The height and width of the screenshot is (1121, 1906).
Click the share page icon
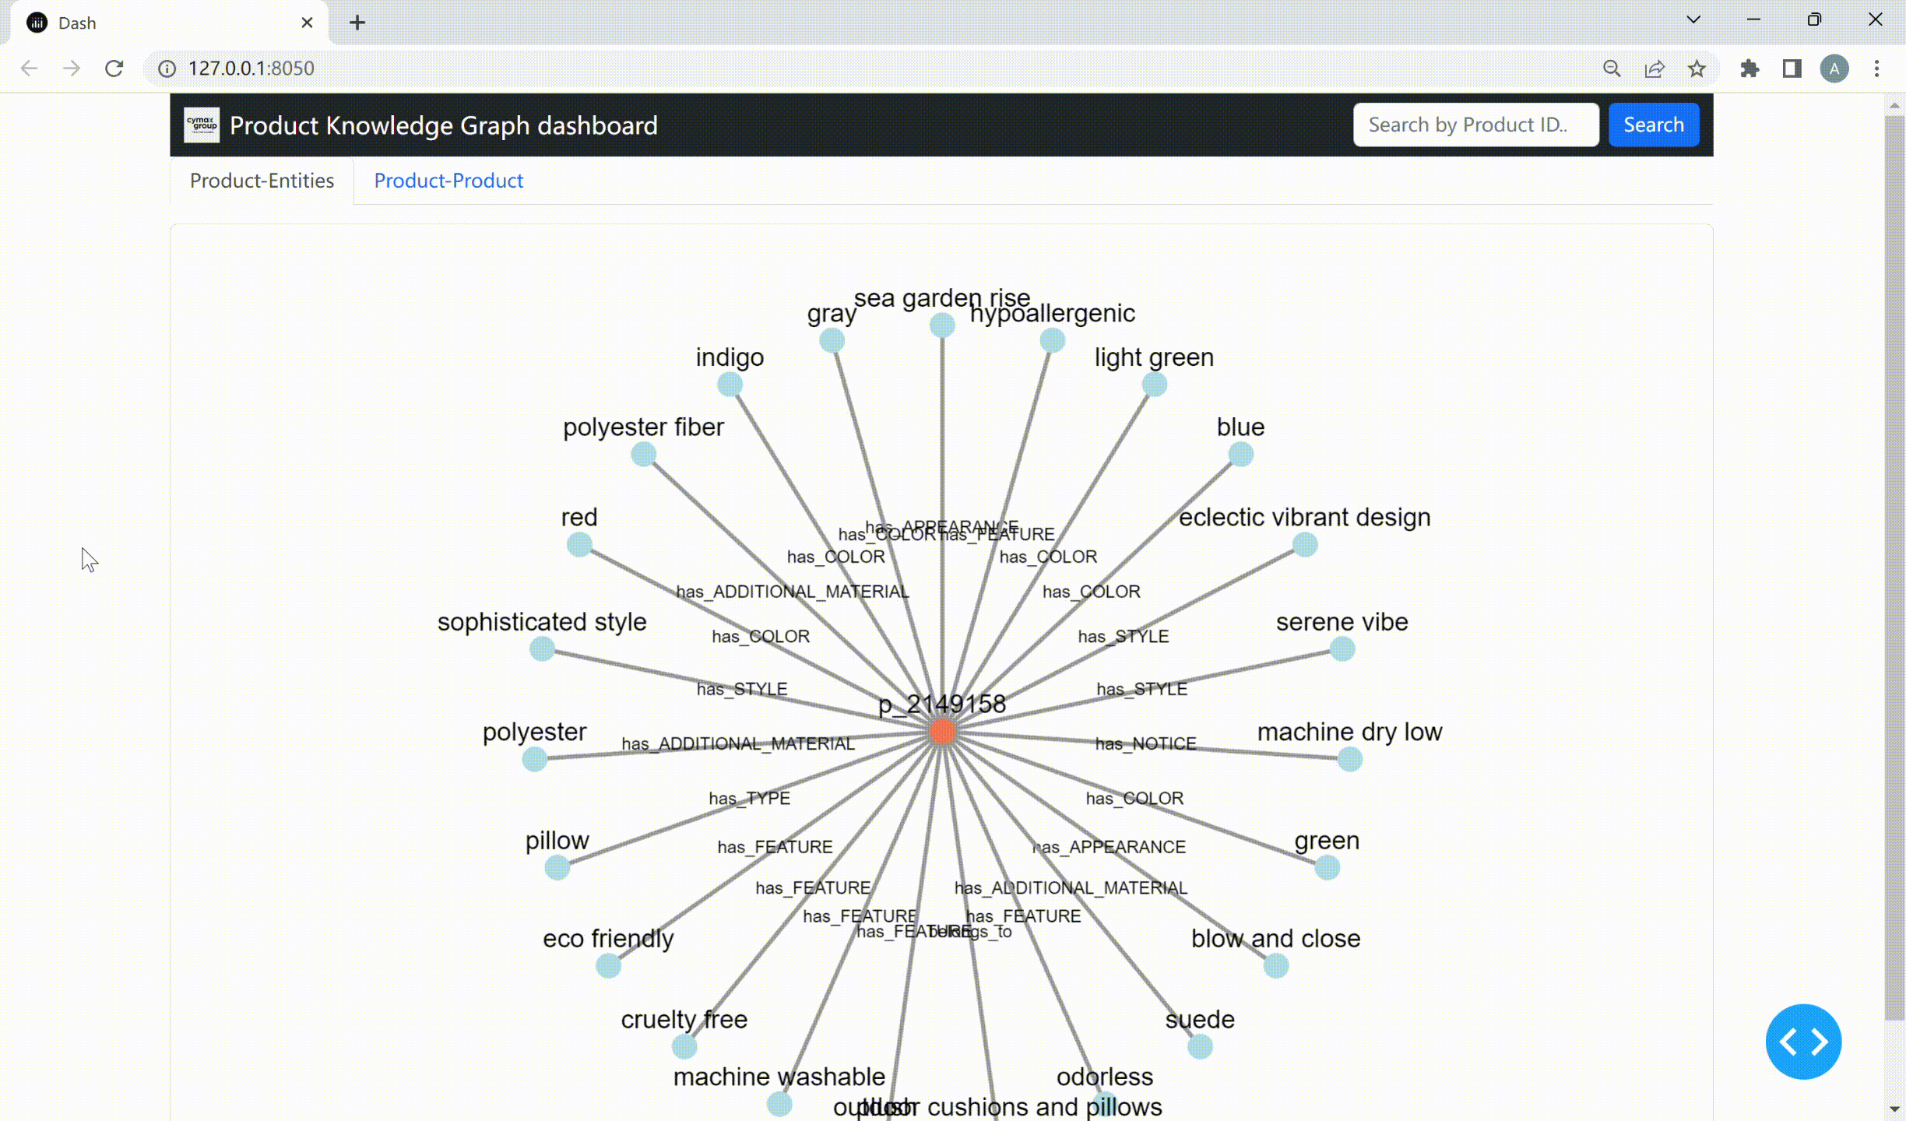point(1655,69)
